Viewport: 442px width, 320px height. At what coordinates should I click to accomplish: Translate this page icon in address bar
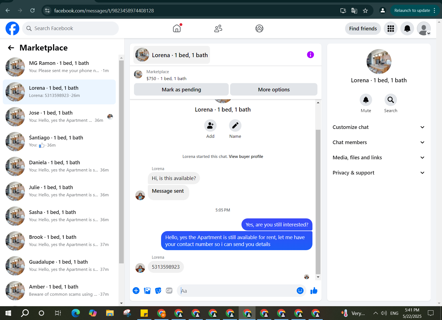pyautogui.click(x=354, y=10)
